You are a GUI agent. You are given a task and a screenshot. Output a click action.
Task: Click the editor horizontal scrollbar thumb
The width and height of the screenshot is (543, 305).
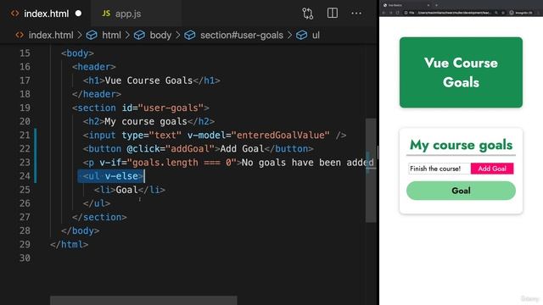coord(143,300)
